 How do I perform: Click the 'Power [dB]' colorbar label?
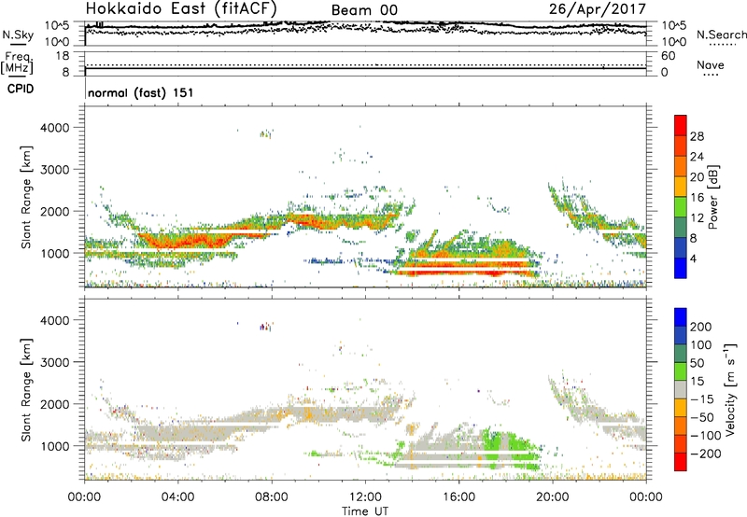tap(712, 197)
